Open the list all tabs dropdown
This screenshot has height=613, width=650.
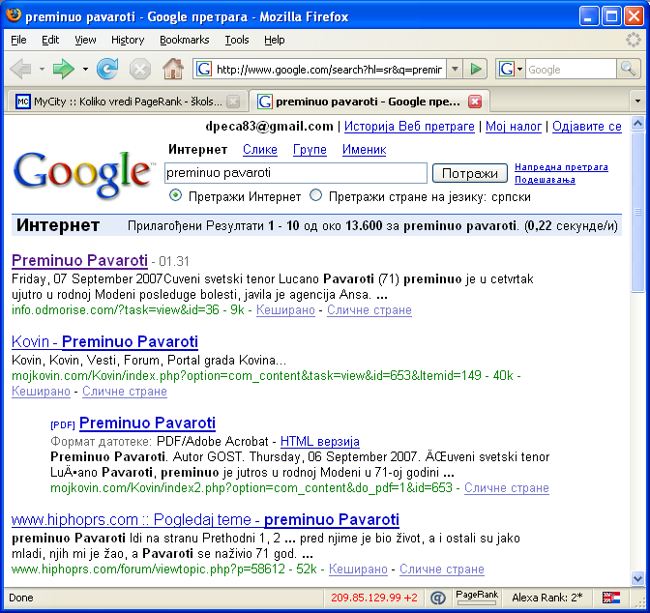pos(637,102)
